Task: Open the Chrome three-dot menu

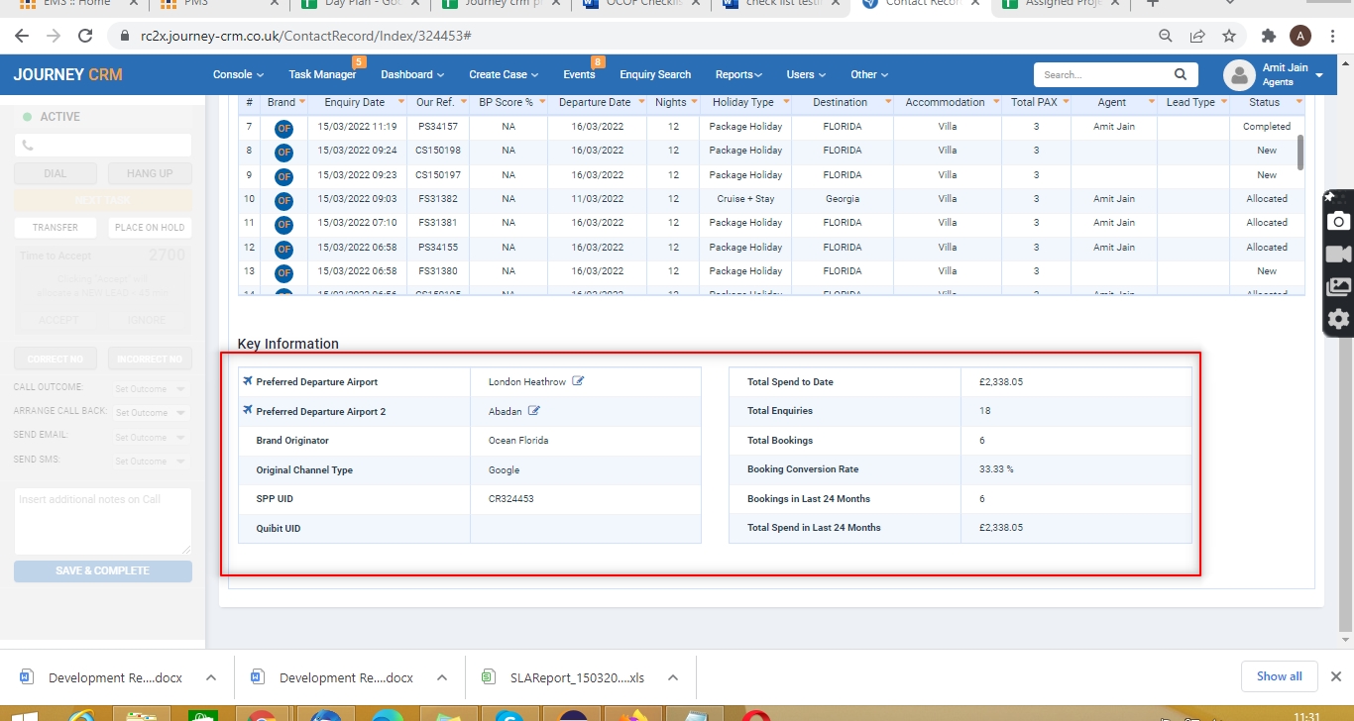Action: coord(1333,36)
